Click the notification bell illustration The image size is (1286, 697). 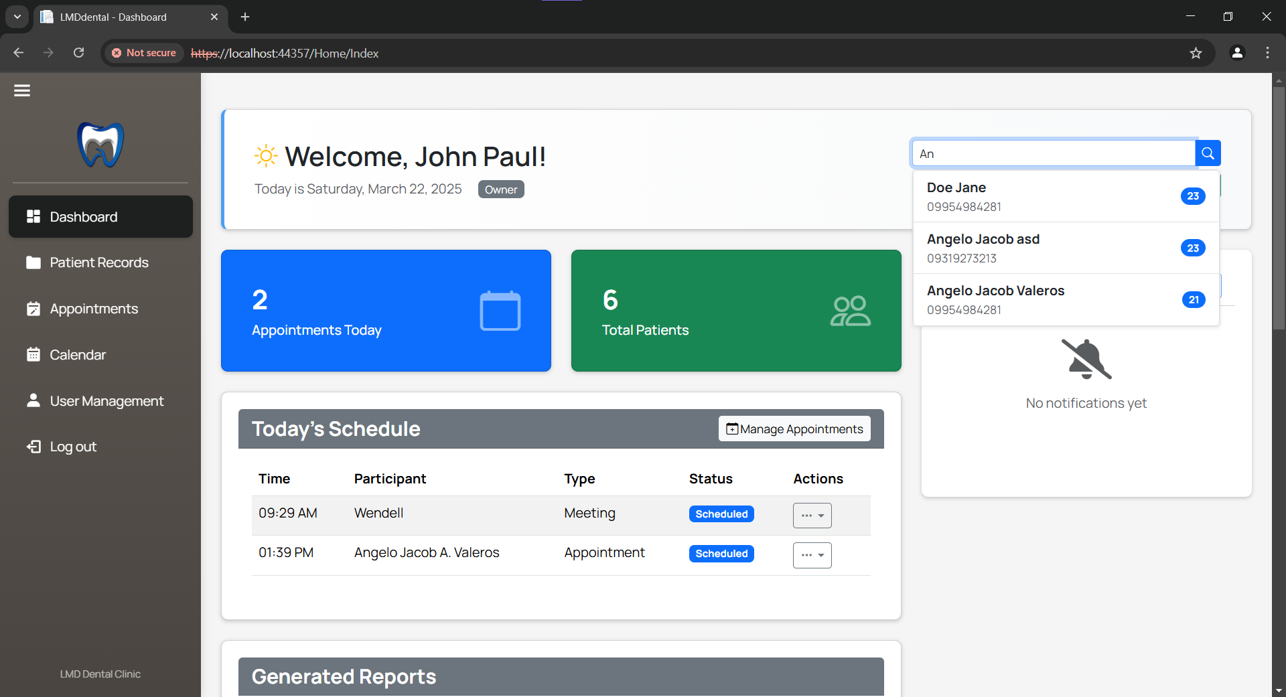click(x=1086, y=359)
